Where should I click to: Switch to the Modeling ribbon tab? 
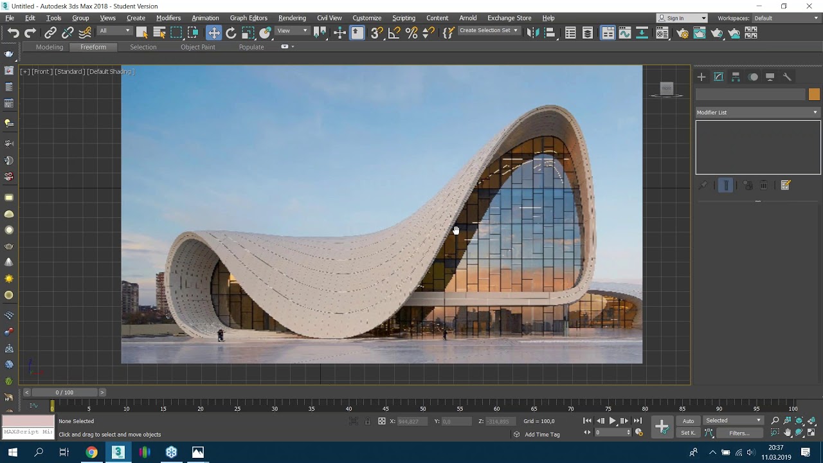[x=50, y=47]
